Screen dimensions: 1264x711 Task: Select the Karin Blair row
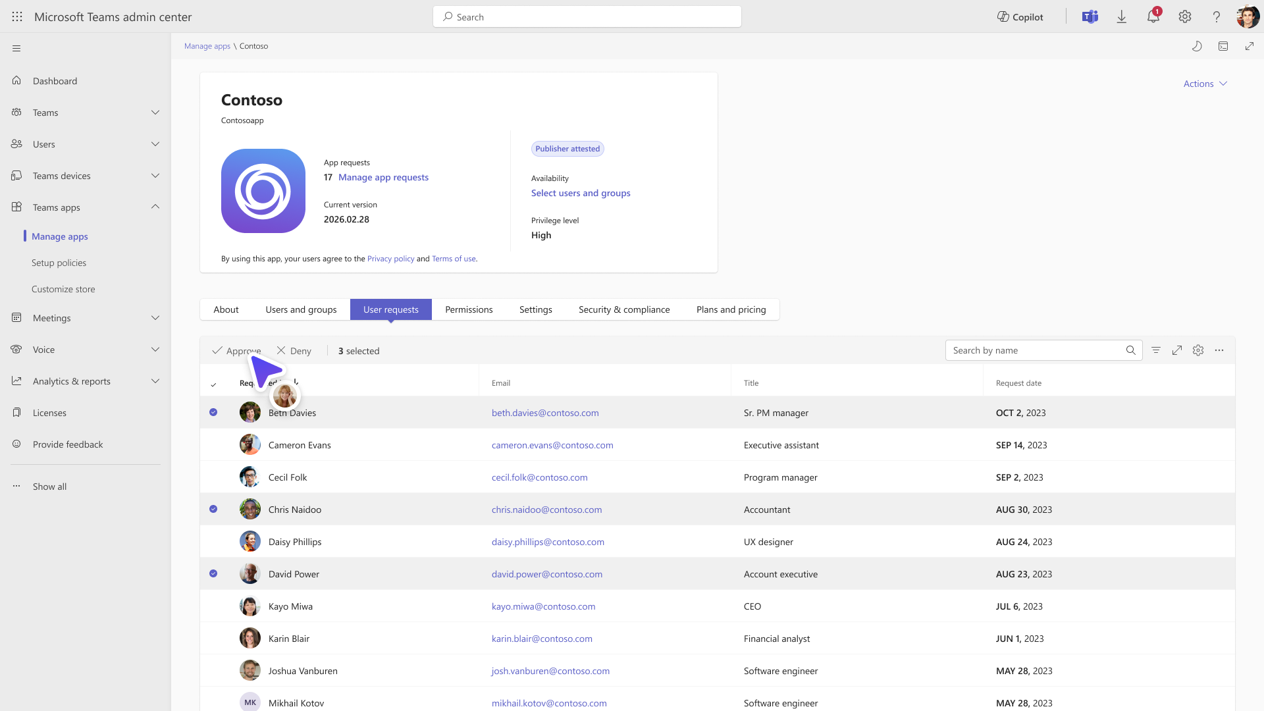[x=718, y=639]
